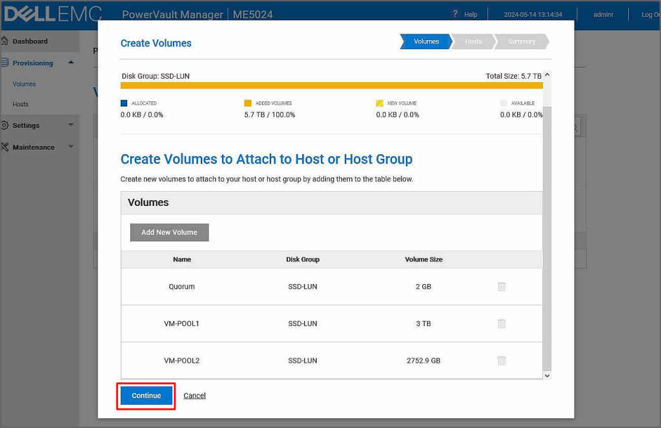Image resolution: width=661 pixels, height=428 pixels.
Task: Click the Maintenance tools icon
Action: click(x=5, y=147)
